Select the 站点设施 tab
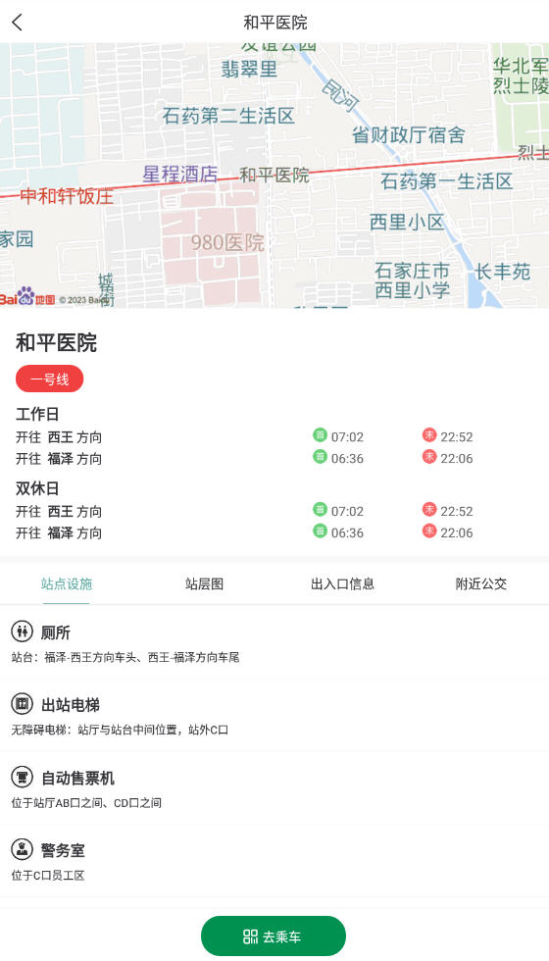Screen dimensions: 549x961 click(x=67, y=583)
